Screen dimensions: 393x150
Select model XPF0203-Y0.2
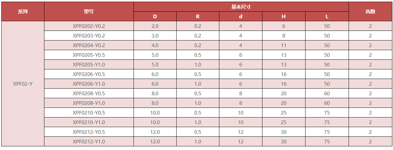point(89,36)
